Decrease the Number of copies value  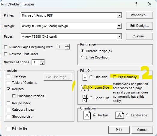[x=42, y=63]
